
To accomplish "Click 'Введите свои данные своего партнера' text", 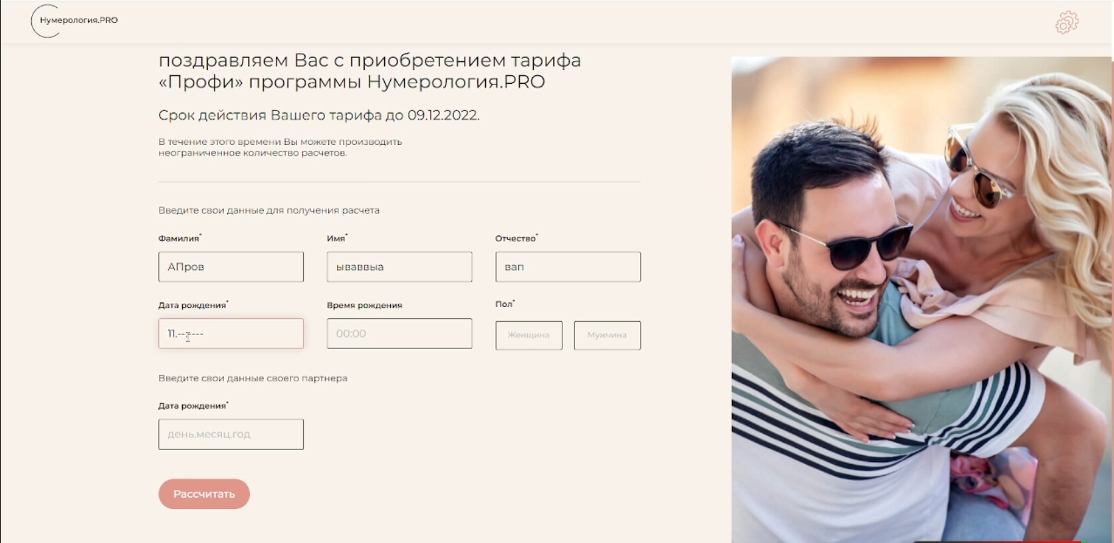I will (253, 378).
